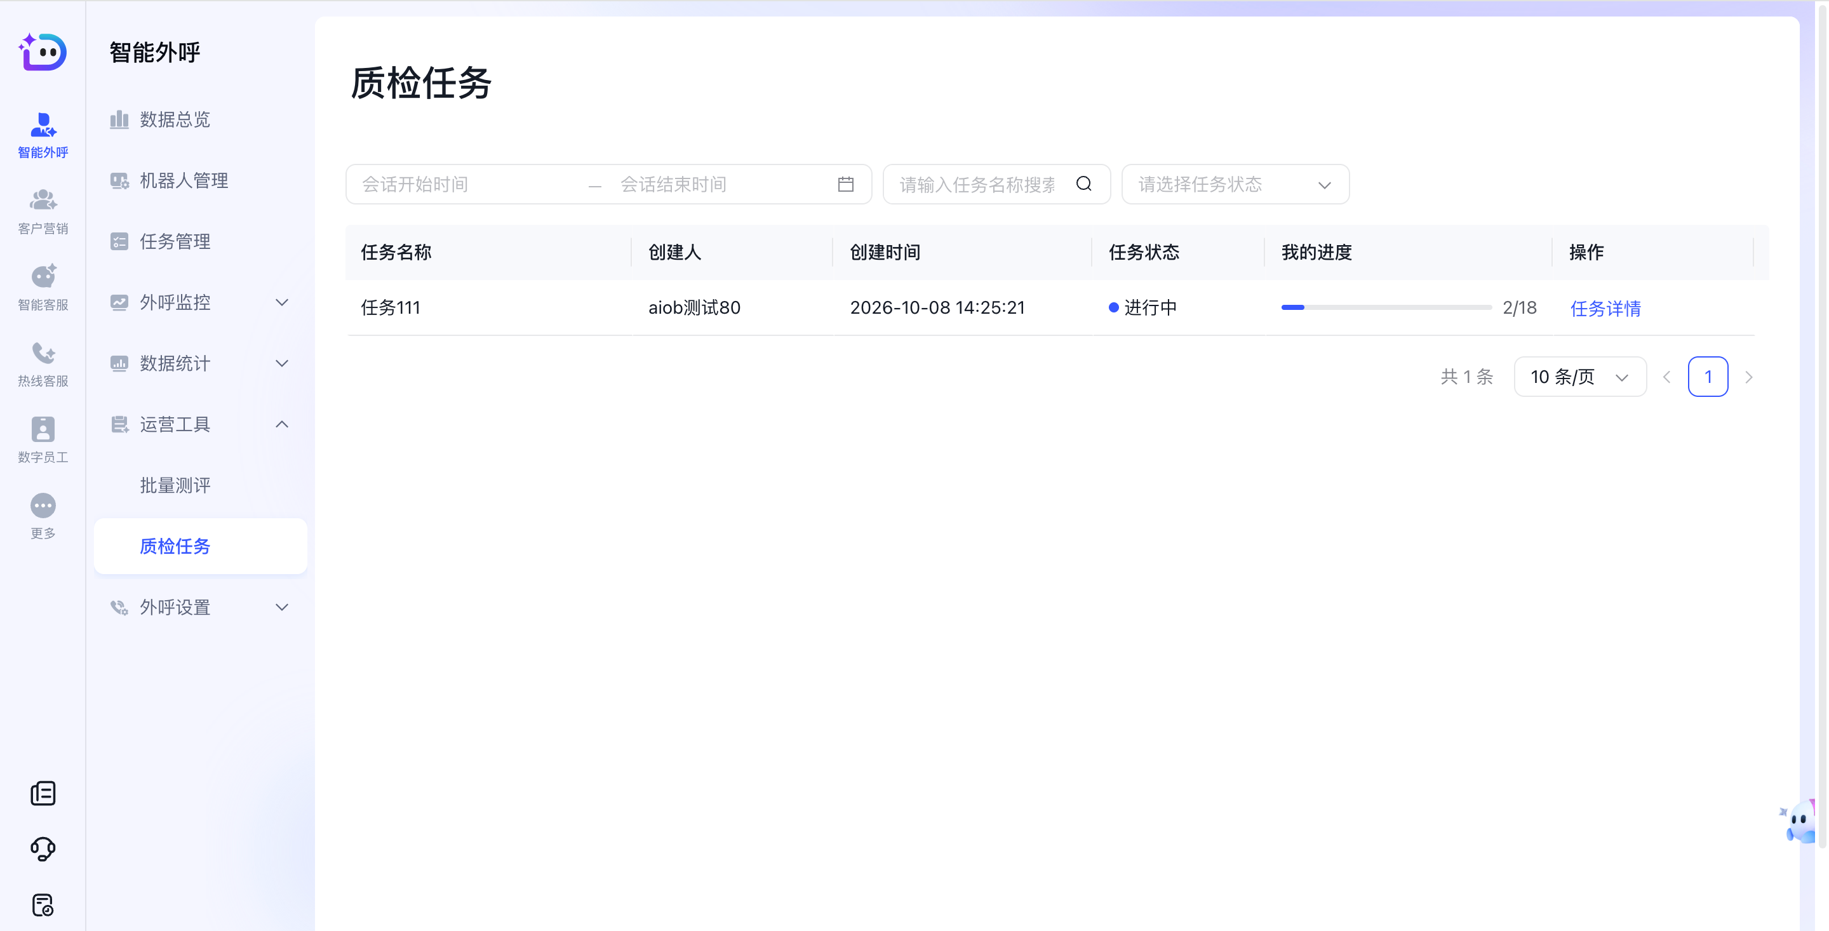Click the 创建时间 column header

[885, 252]
